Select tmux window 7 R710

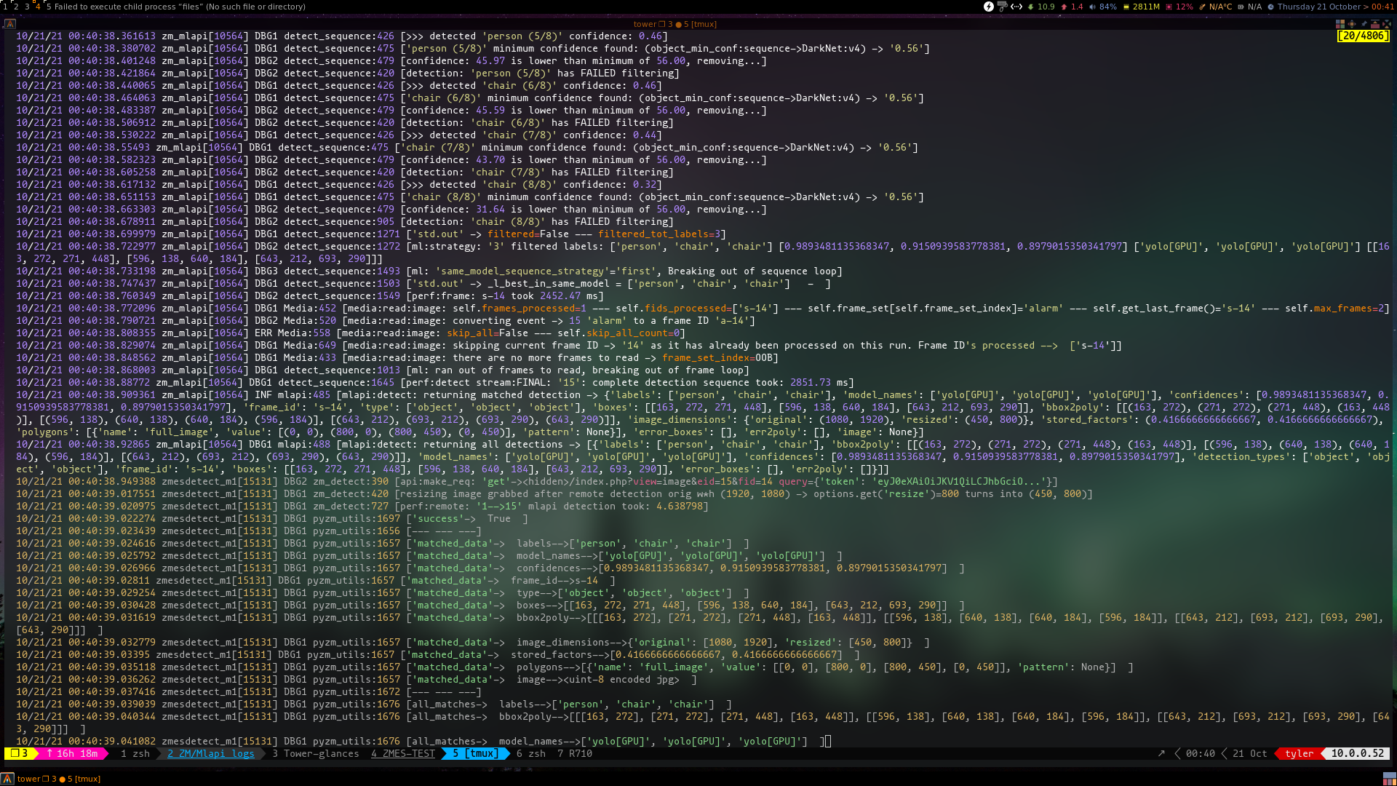(574, 754)
